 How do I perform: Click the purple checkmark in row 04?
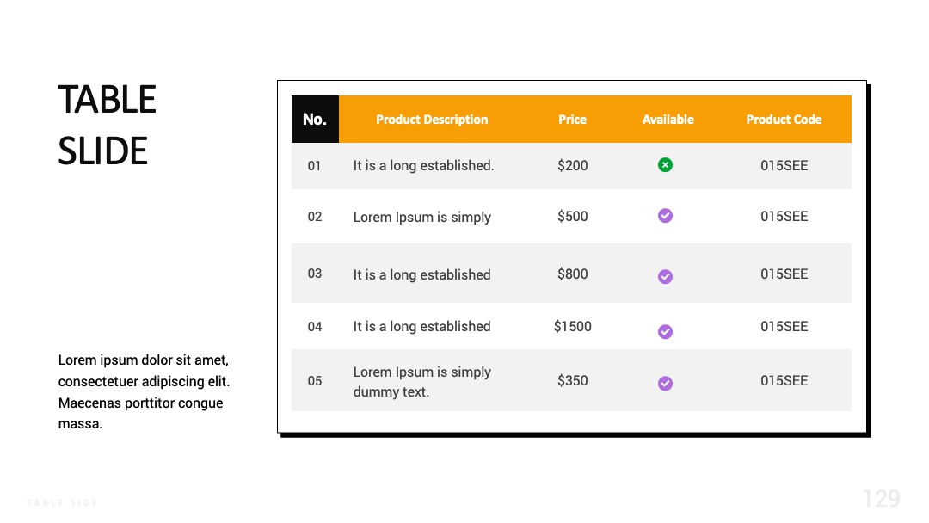point(665,332)
